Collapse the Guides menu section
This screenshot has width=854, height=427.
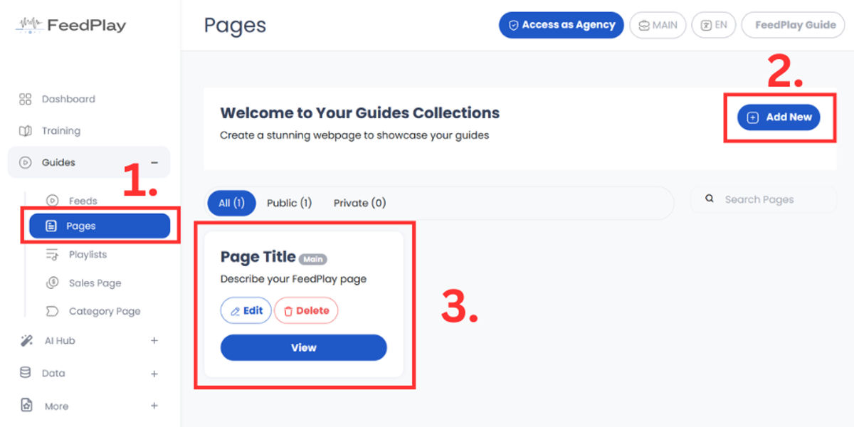154,162
